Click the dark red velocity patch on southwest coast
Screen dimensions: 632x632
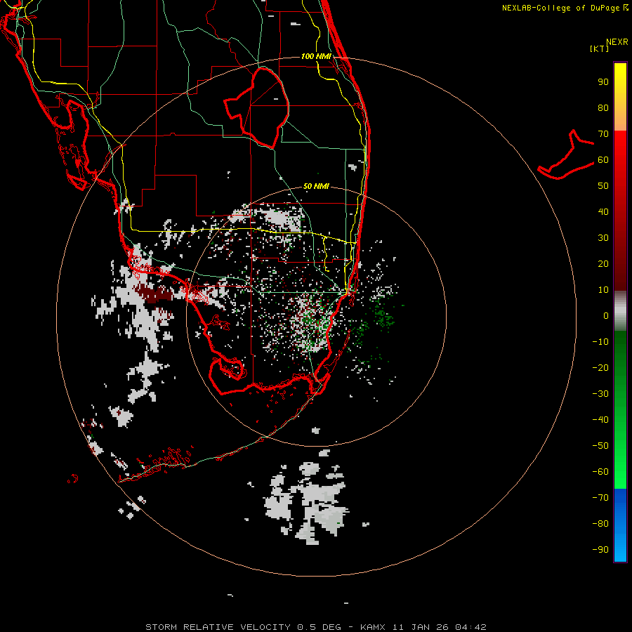(x=155, y=294)
